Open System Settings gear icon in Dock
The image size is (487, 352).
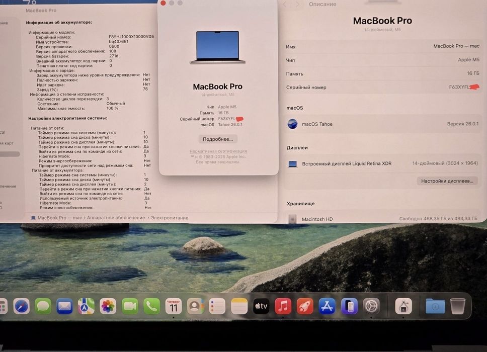coord(371,306)
